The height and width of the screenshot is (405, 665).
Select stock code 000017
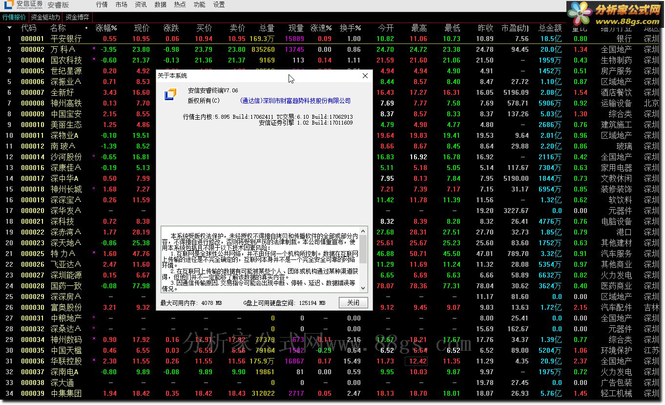pos(33,178)
